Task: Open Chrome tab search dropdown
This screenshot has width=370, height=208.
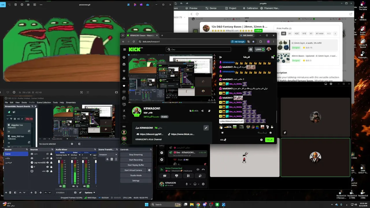Action: click(x=123, y=36)
